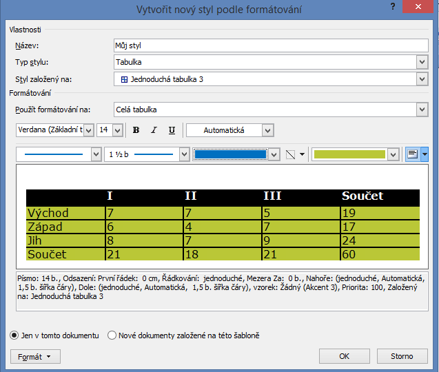Open the green shading color picker

[x=393, y=154]
